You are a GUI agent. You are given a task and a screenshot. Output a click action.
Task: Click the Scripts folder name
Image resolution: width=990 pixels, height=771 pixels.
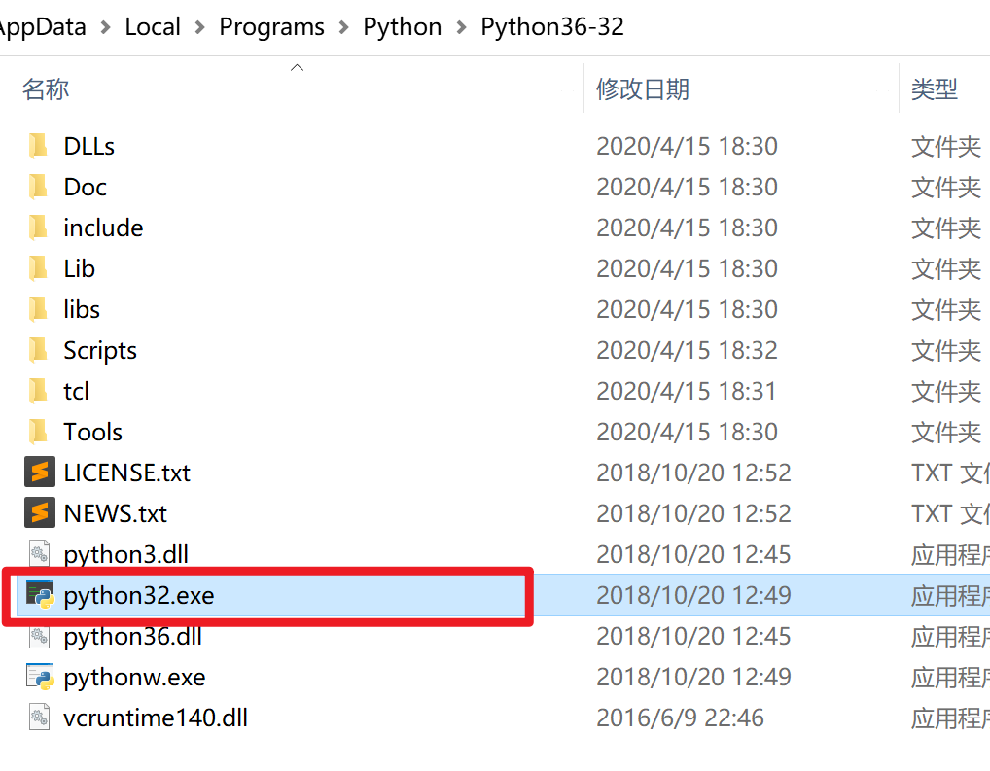[100, 351]
